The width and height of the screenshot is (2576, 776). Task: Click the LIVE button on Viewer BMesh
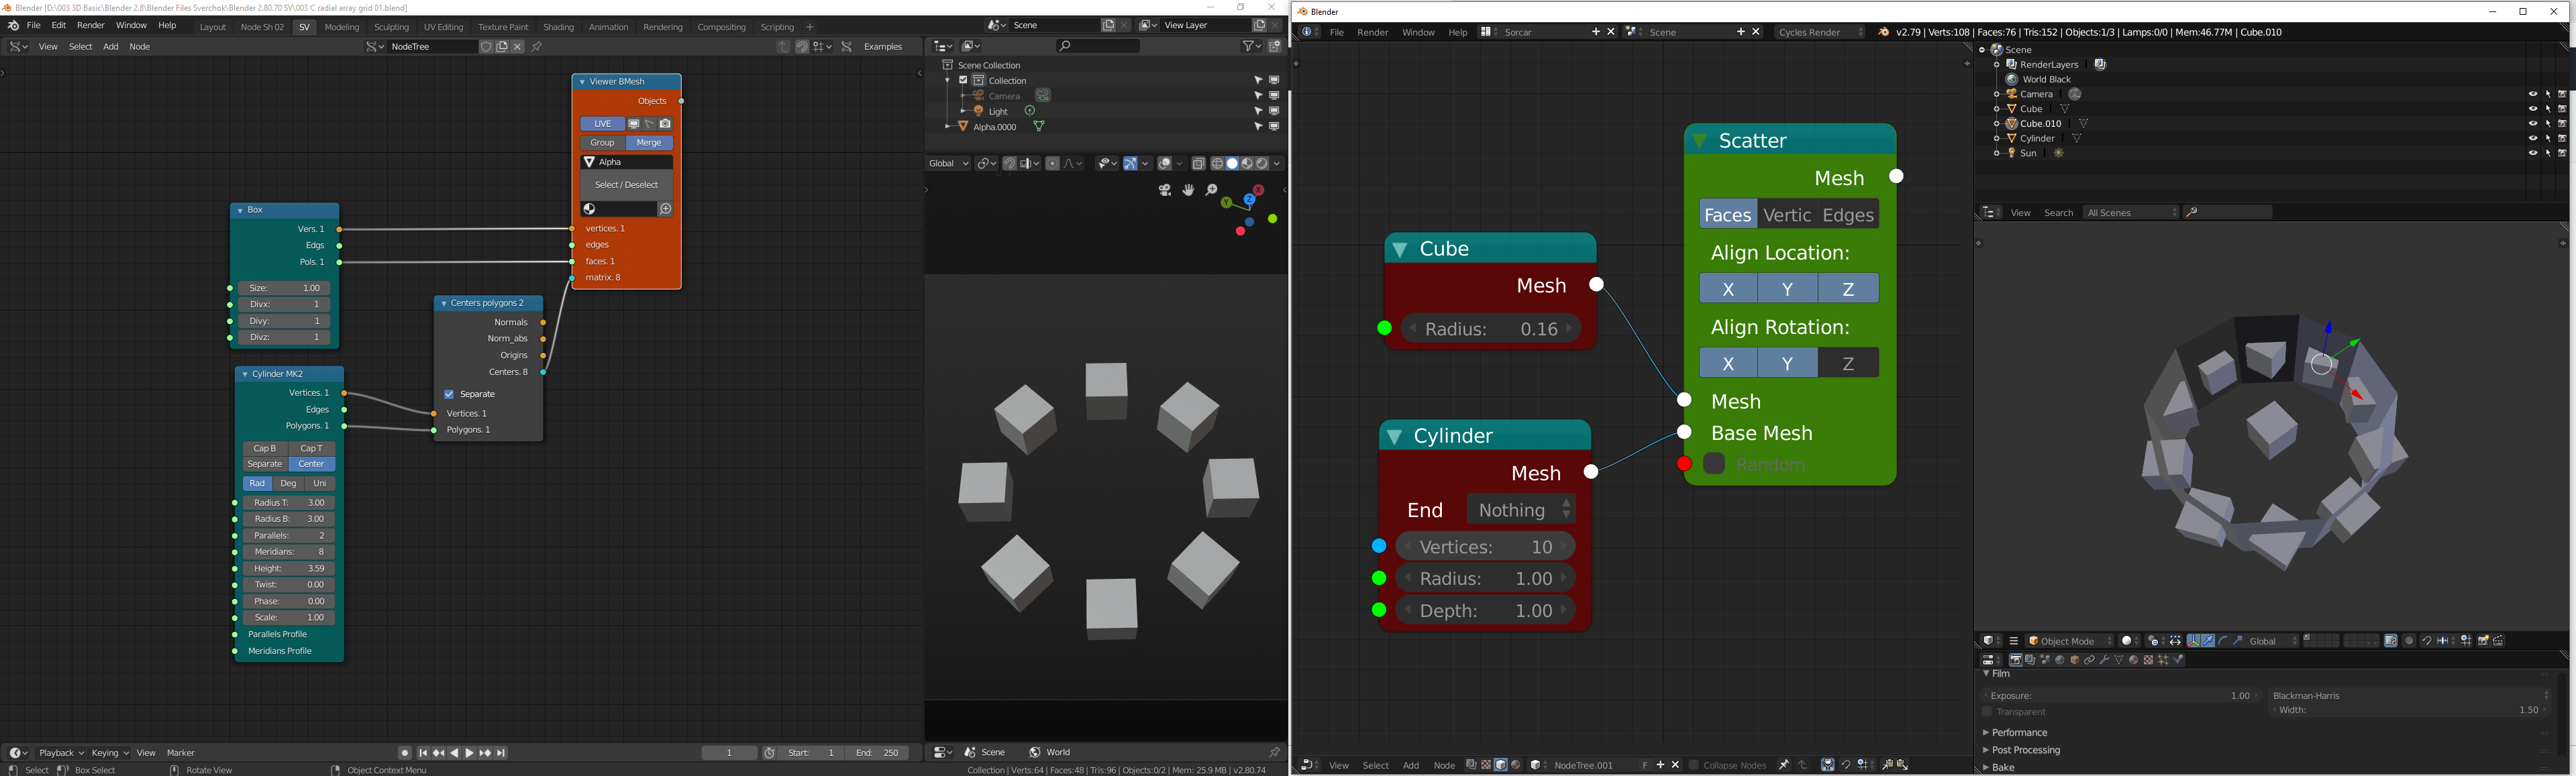coord(602,124)
